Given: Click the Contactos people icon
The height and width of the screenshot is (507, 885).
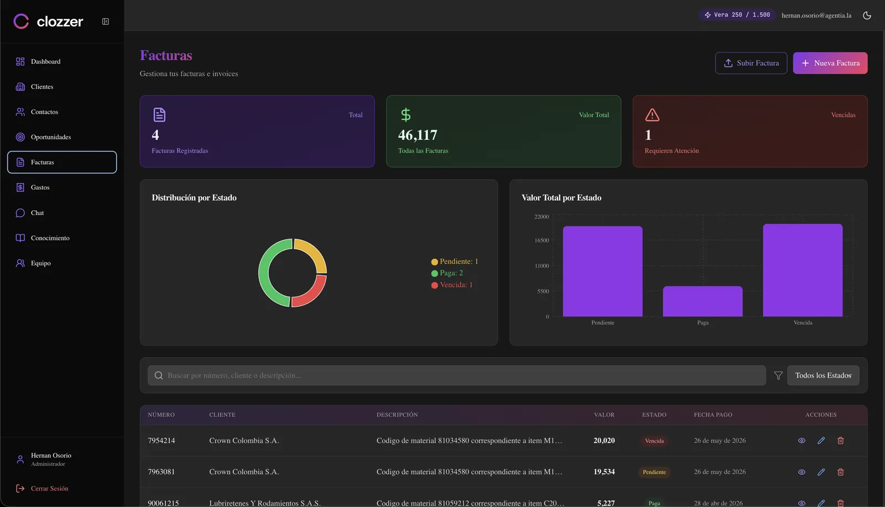Looking at the screenshot, I should [20, 112].
